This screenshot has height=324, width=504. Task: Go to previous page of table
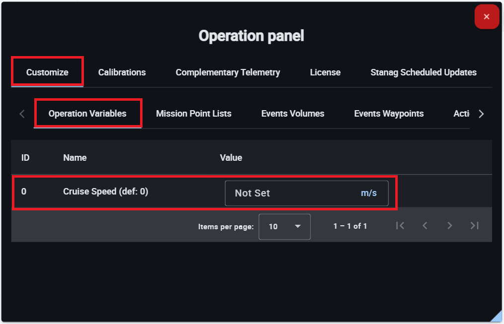[x=425, y=226]
